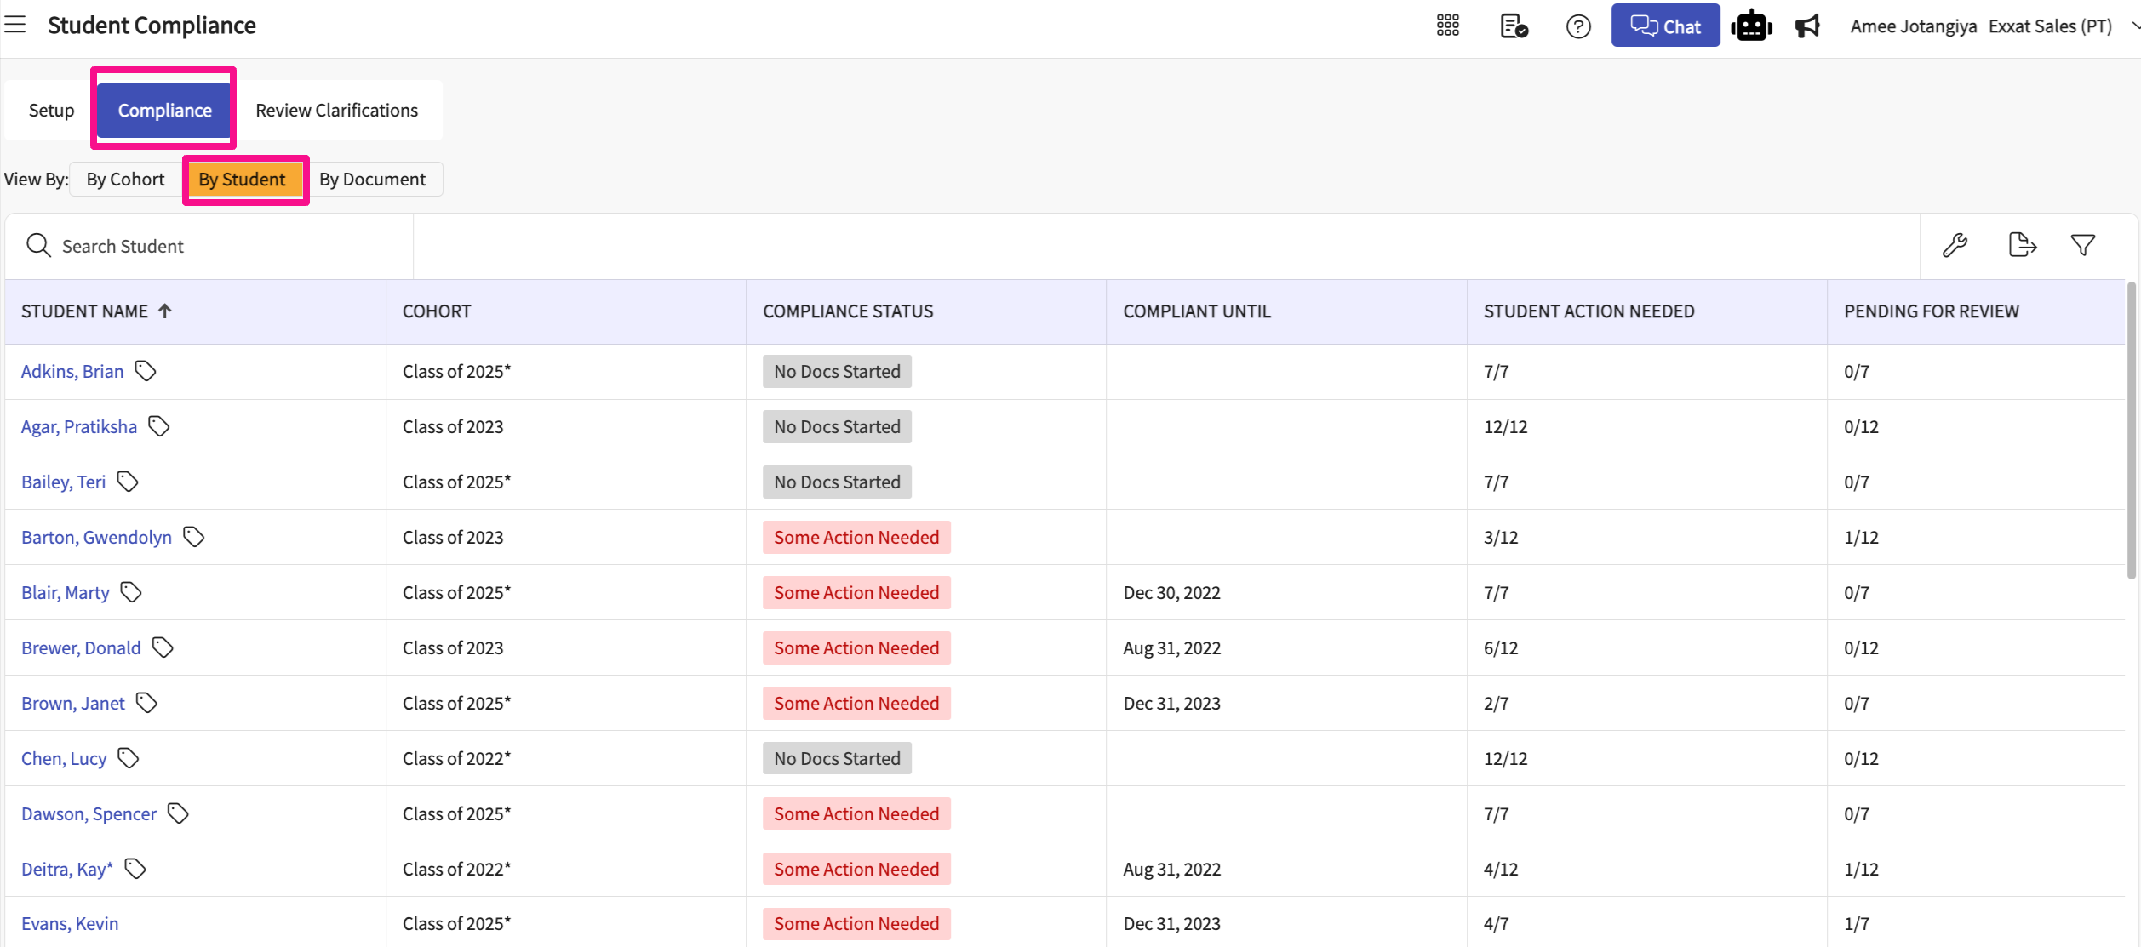The height and width of the screenshot is (947, 2141).
Task: Open student link Barton, Gwendolyn
Action: coord(96,538)
